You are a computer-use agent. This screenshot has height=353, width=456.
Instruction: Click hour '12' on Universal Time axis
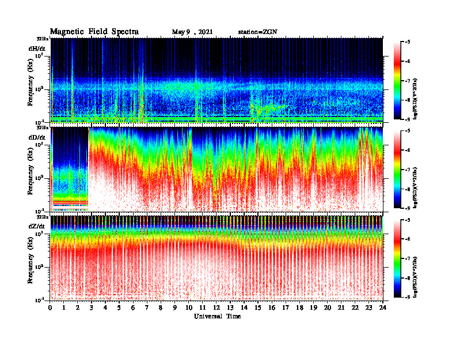click(216, 308)
